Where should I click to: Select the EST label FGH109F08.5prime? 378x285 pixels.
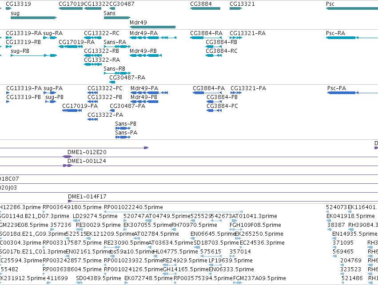(255, 225)
